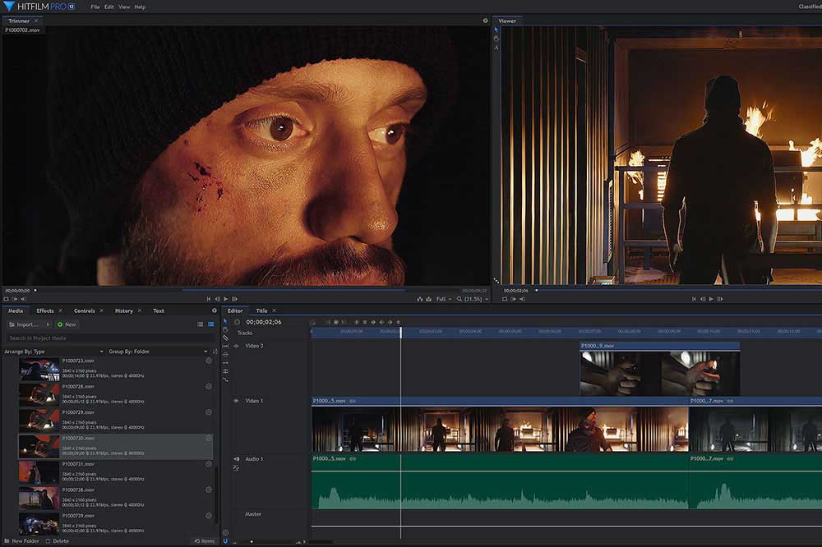822x547 pixels.
Task: Toggle timeline snapping magnet icon
Action: coord(225,541)
